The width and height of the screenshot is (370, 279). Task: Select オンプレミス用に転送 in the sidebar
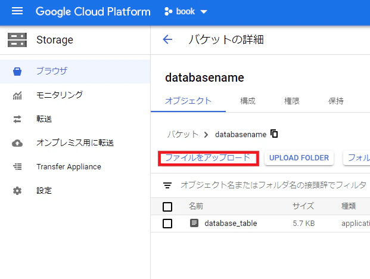click(75, 143)
